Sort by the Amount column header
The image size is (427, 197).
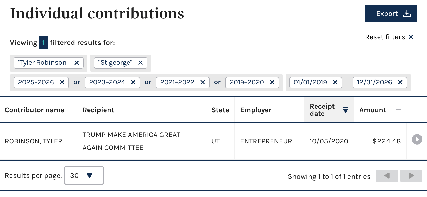pos(373,110)
